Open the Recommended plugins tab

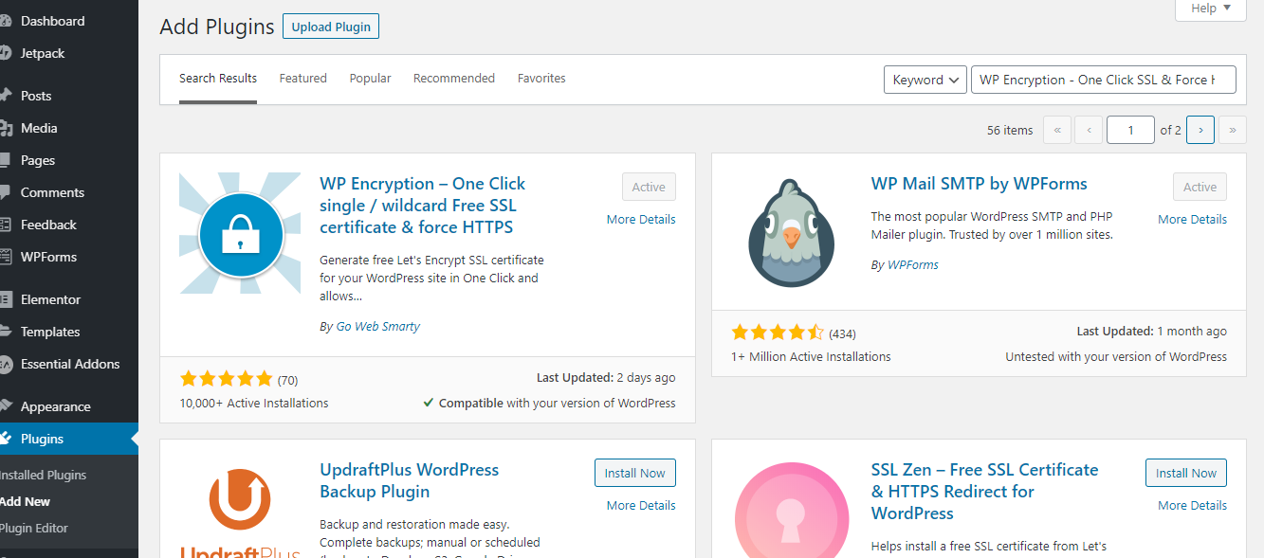[454, 79]
